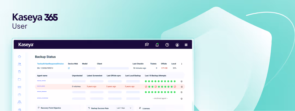The image size is (295, 111).
Task: Open the clock sidebar icon
Action: [19, 95]
